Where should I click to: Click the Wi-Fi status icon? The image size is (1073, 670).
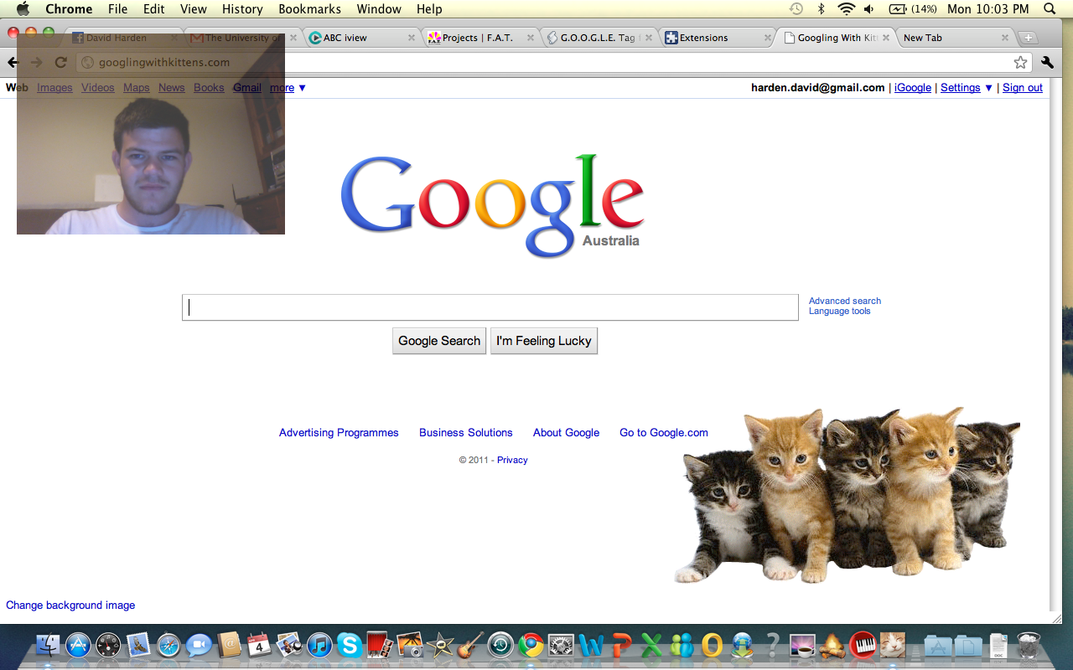tap(847, 9)
